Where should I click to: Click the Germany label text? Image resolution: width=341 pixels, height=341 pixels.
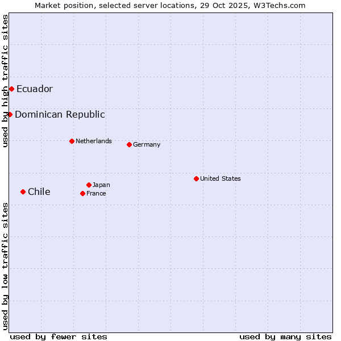147,144
